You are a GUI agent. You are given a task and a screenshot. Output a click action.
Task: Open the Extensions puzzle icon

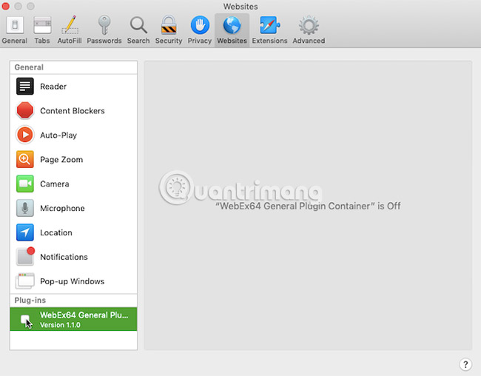tap(269, 25)
